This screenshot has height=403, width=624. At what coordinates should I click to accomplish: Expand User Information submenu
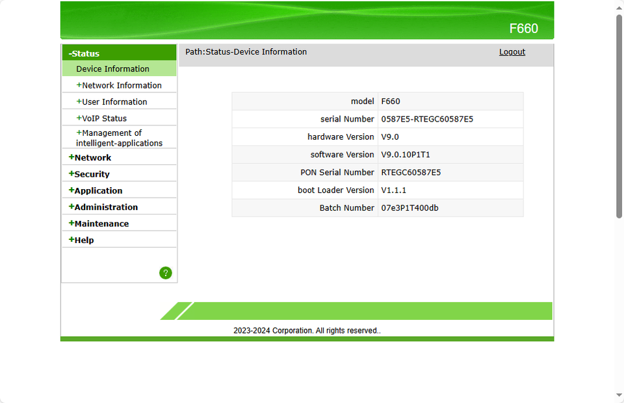[x=114, y=102]
